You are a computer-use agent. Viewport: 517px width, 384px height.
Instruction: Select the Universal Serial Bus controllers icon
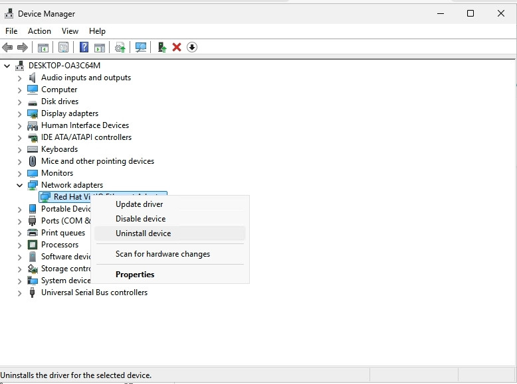[33, 292]
